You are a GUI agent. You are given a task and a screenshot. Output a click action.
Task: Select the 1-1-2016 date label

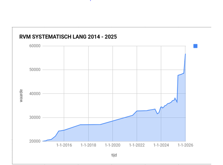[64, 145]
